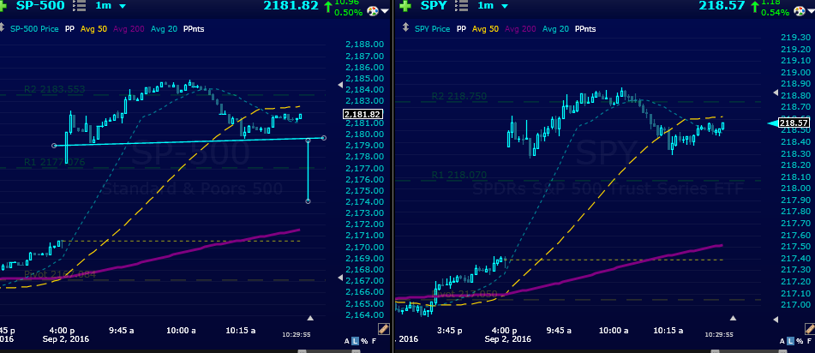The image size is (815, 353).
Task: Click the R2 218.750 pivot label
Action: pos(459,96)
